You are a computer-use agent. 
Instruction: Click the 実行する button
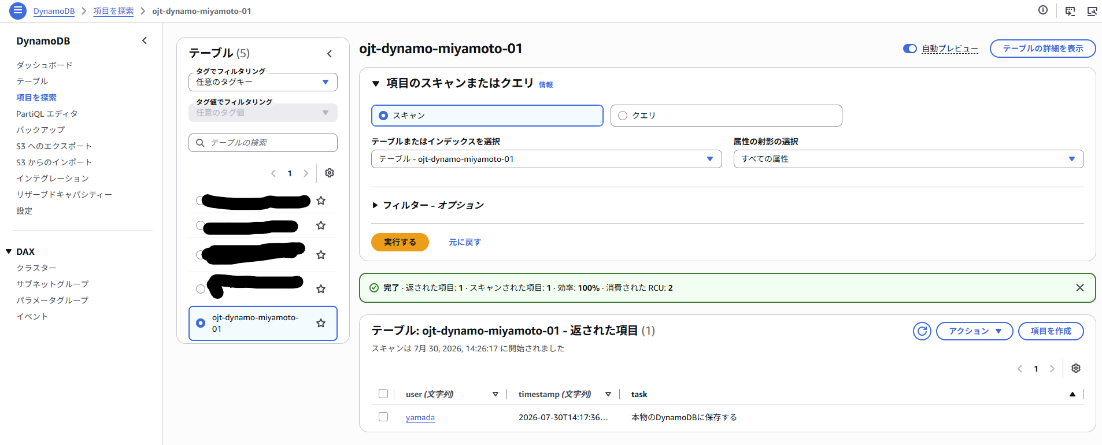pos(400,242)
